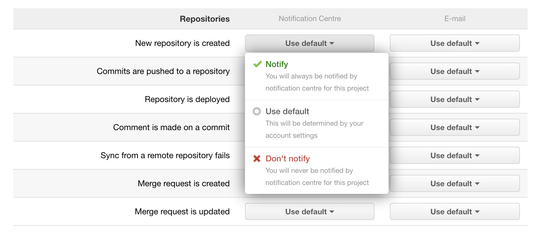Click the E-mail column header
The height and width of the screenshot is (236, 541).
[455, 19]
